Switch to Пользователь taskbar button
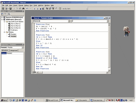 click(x=97, y=100)
